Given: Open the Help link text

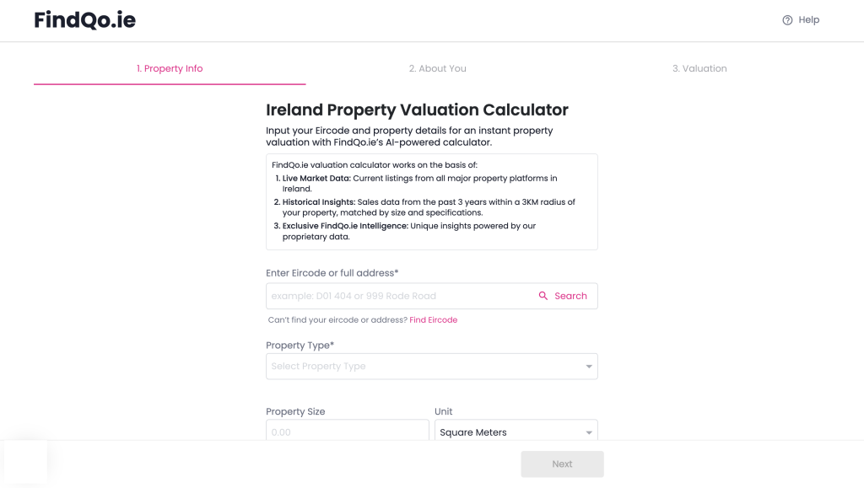Looking at the screenshot, I should 809,19.
